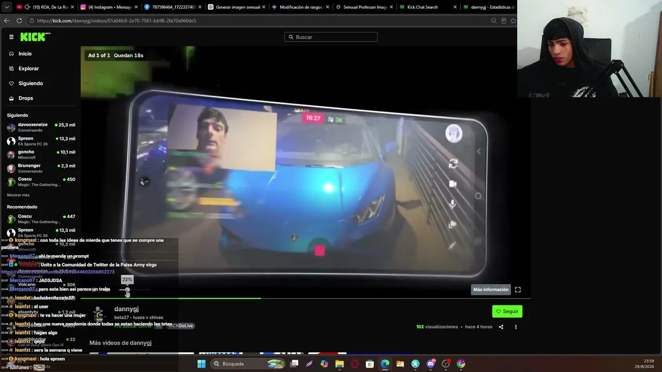Open Copilot from the taskbar
This screenshot has height=372, width=662.
(x=324, y=364)
